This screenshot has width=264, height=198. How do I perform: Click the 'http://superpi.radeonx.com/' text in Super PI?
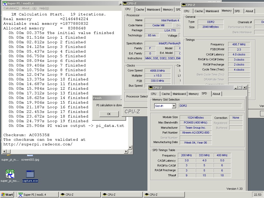(x=38, y=144)
